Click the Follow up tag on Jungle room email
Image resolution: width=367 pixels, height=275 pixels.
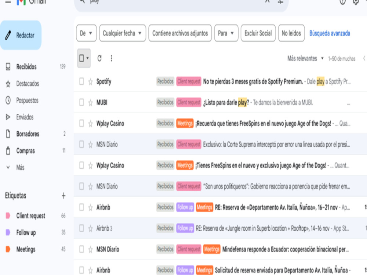click(185, 228)
